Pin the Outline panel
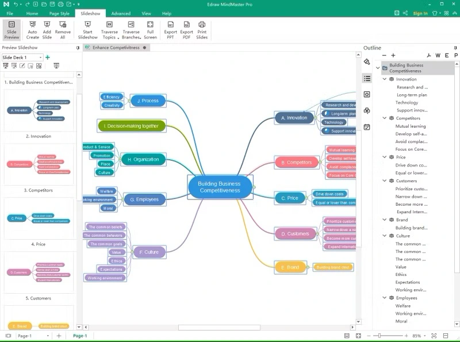 click(455, 48)
